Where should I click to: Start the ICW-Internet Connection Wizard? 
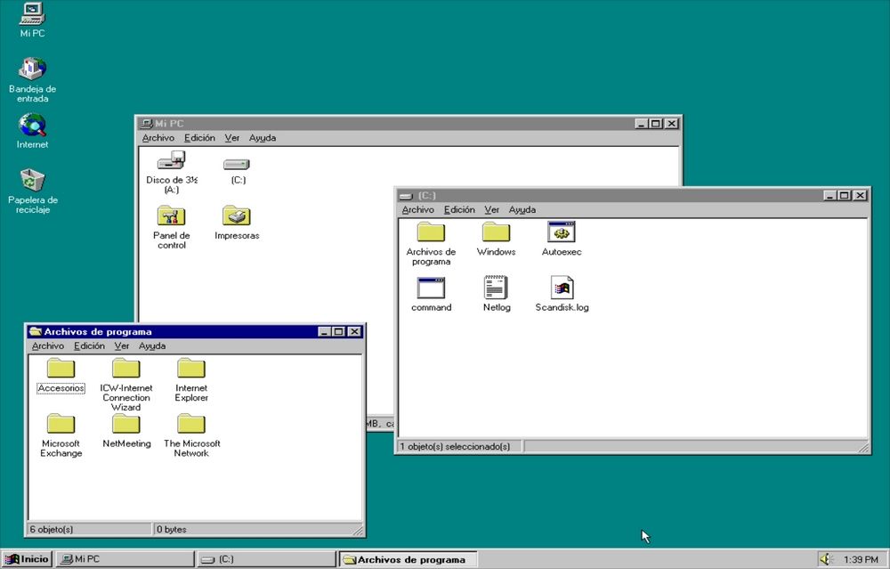click(125, 368)
